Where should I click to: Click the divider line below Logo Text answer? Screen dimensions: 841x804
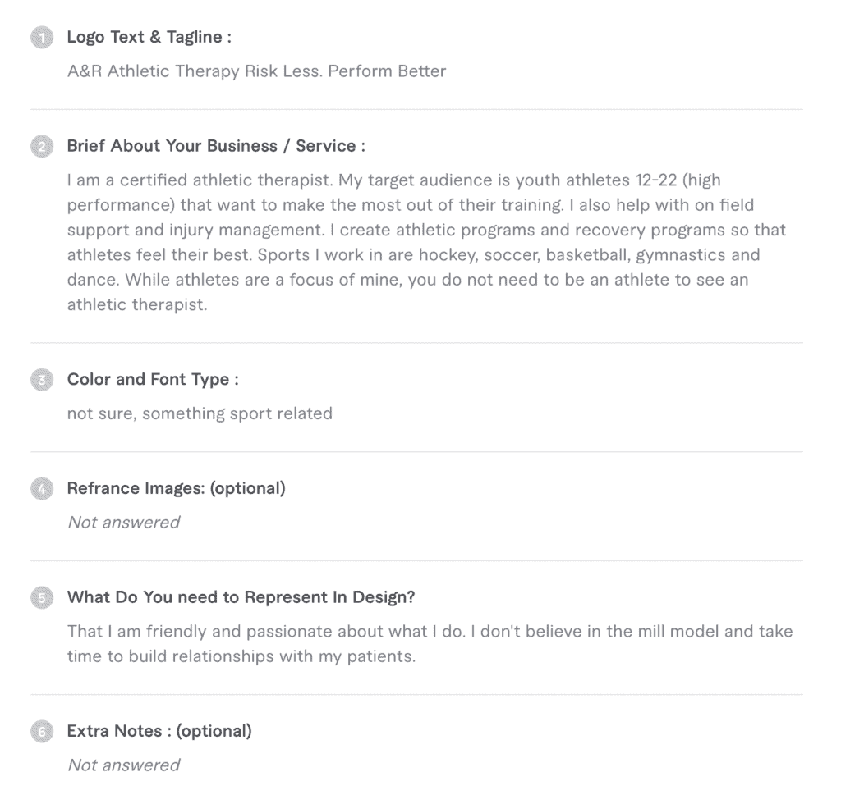(416, 109)
